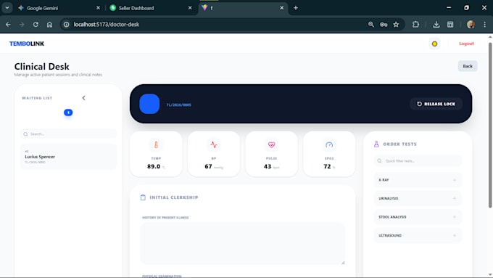Click the patient ID TL/2026/0005 in banner
This screenshot has height=278, width=493.
click(178, 105)
